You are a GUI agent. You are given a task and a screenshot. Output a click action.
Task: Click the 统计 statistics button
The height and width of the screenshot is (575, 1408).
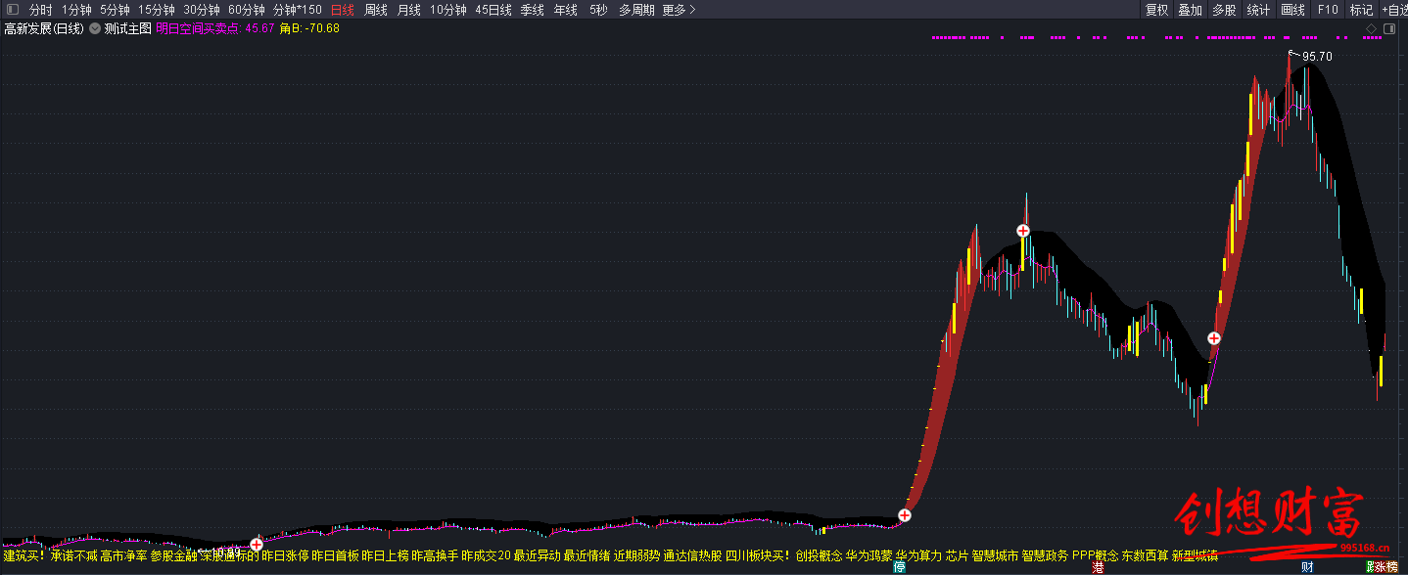click(1258, 10)
